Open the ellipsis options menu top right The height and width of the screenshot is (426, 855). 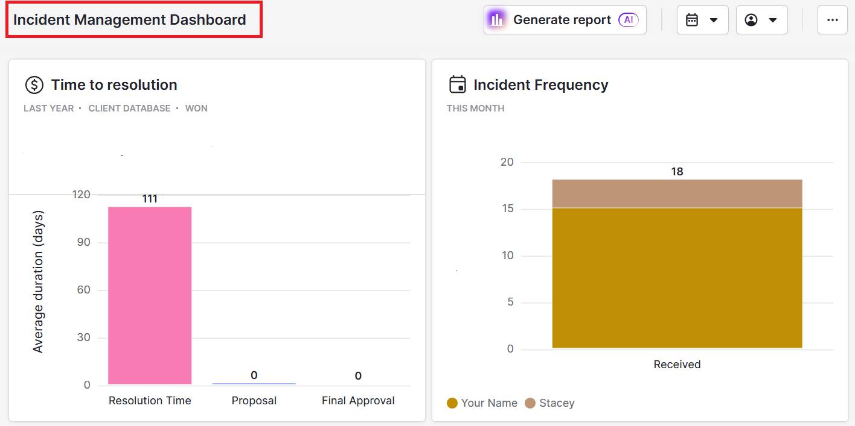[x=833, y=20]
